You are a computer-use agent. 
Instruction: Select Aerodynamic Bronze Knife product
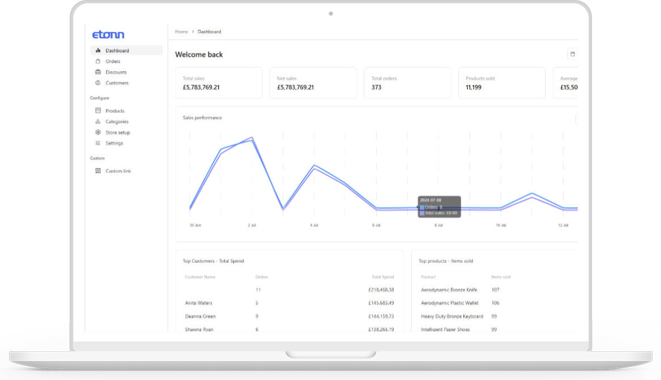coord(449,290)
